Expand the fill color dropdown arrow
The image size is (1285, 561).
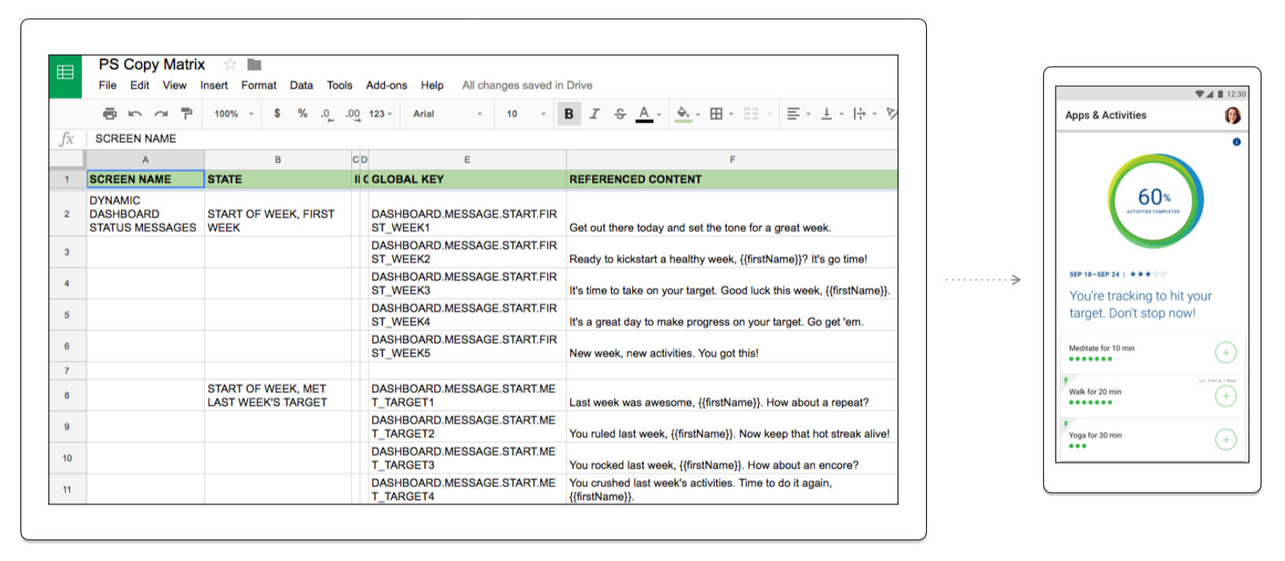(697, 115)
